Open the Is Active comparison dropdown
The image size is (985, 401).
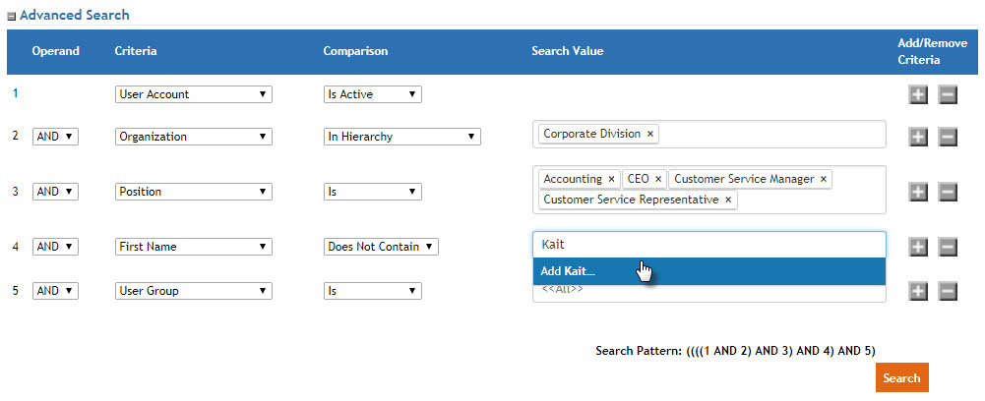click(x=372, y=94)
